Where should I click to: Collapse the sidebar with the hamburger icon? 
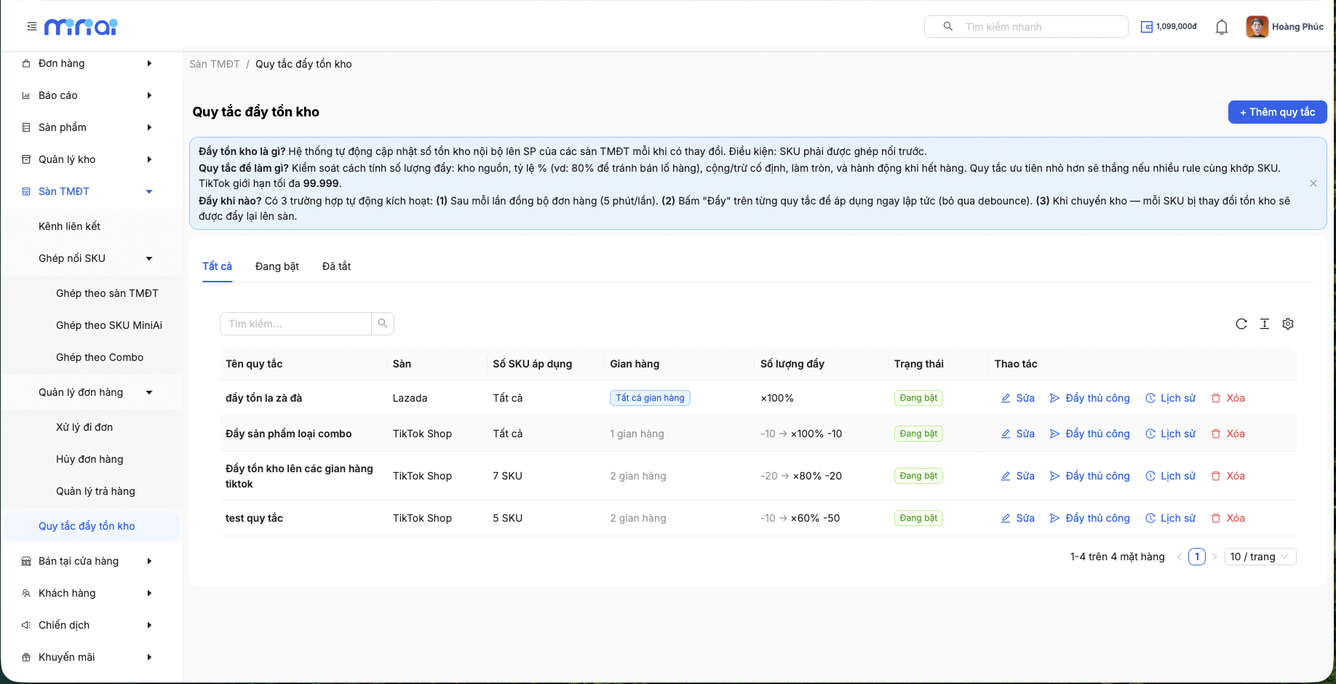click(32, 26)
